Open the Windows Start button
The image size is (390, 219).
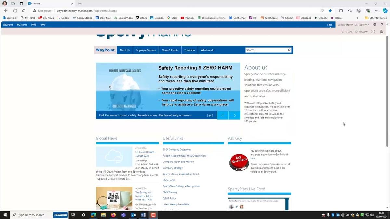(x=5, y=215)
